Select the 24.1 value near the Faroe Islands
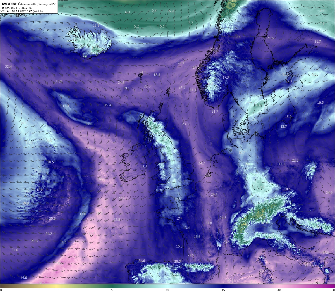Screen dimensions: 335x292 coord(143,72)
